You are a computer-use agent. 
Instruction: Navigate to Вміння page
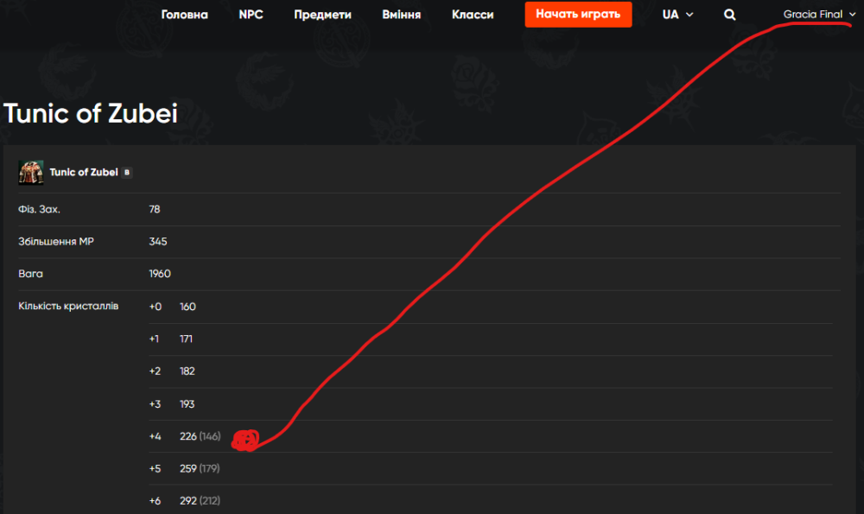(401, 15)
